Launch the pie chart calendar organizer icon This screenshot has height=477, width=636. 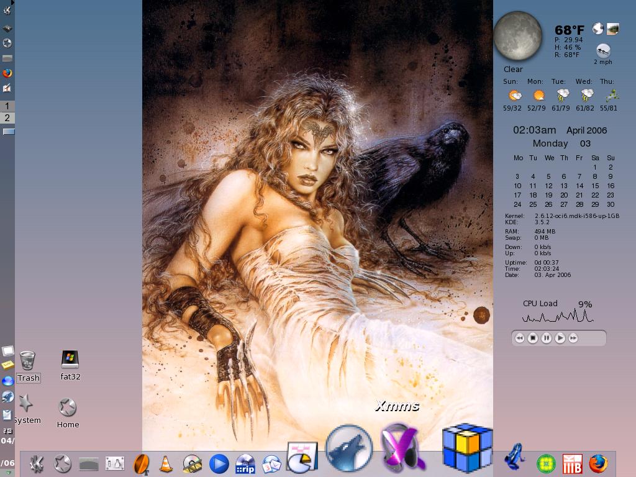[302, 458]
